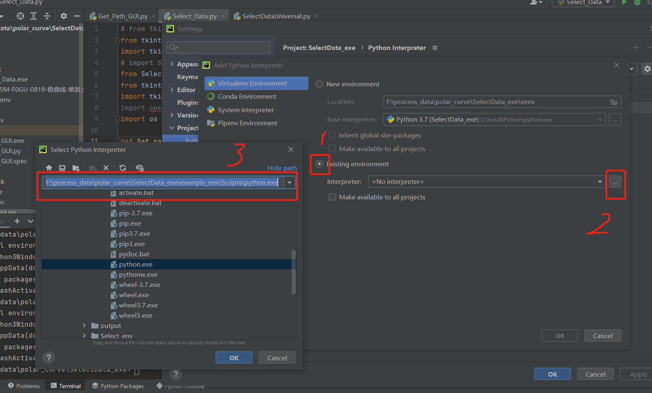Open the browse button beside Interpreter field
This screenshot has width=652, height=393.
click(x=615, y=182)
